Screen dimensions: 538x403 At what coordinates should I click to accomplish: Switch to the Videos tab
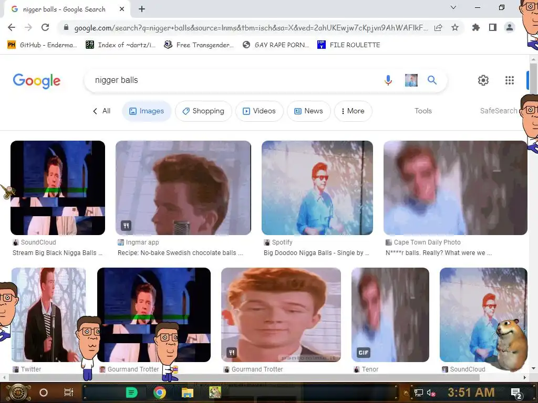pyautogui.click(x=260, y=111)
